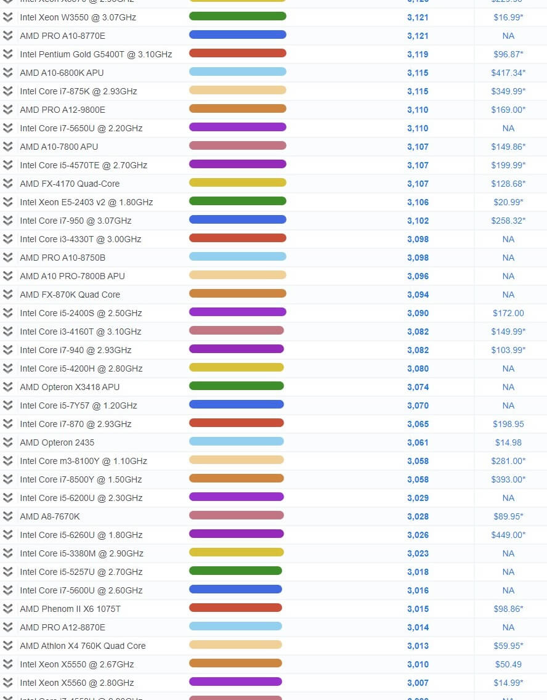The width and height of the screenshot is (547, 700).
Task: Click score 3,106 for Xeon E5-2403 v2
Action: [x=418, y=202]
